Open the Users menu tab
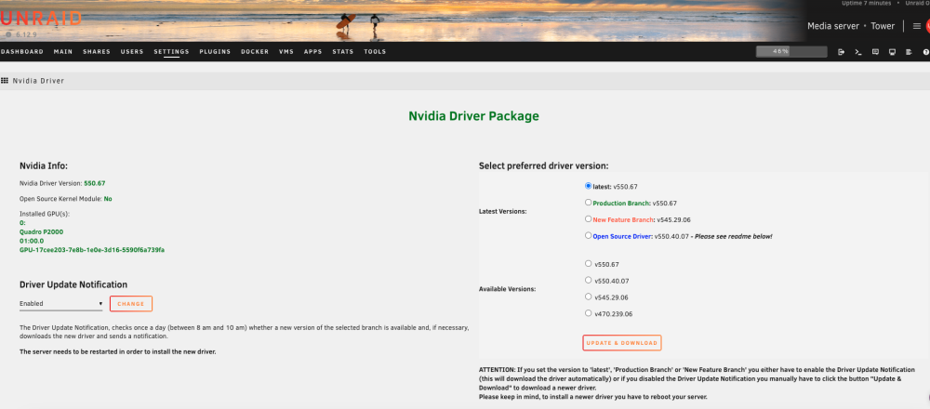Image resolution: width=930 pixels, height=409 pixels. click(x=132, y=51)
